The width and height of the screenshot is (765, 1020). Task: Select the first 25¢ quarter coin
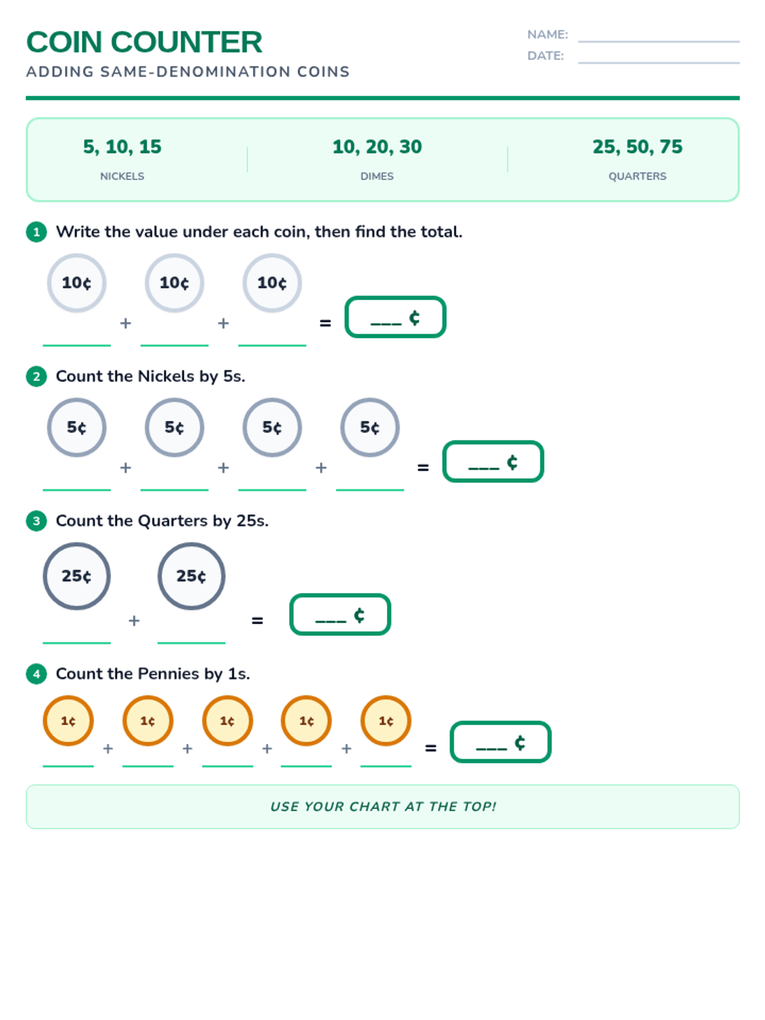pos(76,576)
